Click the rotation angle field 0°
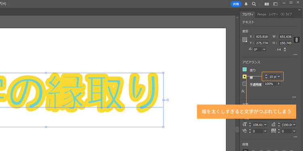Screen dimensions: 303x151 coord(257,49)
